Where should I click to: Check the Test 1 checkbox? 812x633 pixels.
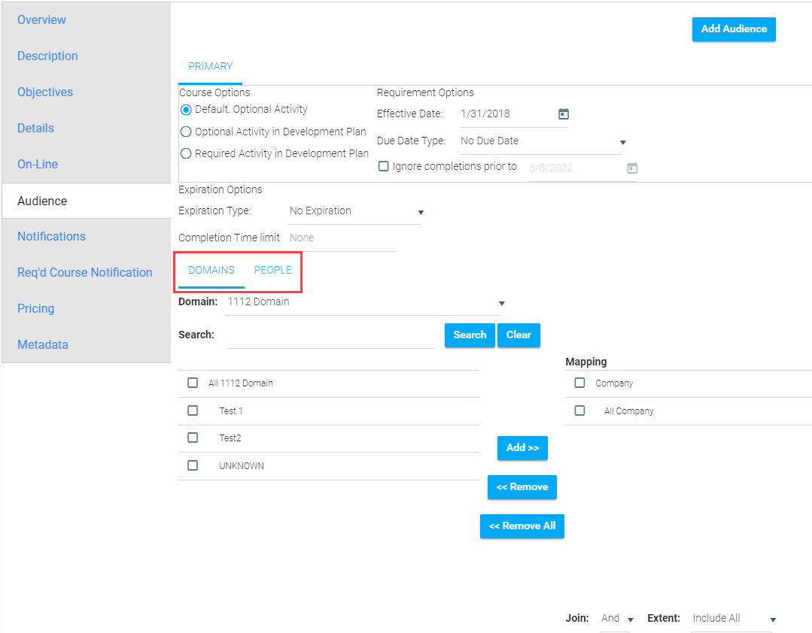[193, 410]
